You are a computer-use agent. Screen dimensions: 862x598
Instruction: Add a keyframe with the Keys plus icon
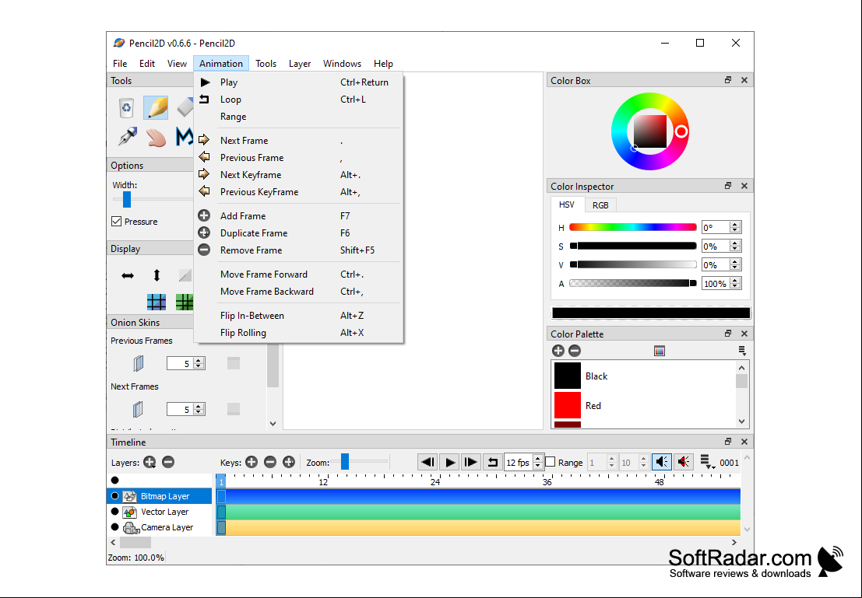[x=252, y=463]
